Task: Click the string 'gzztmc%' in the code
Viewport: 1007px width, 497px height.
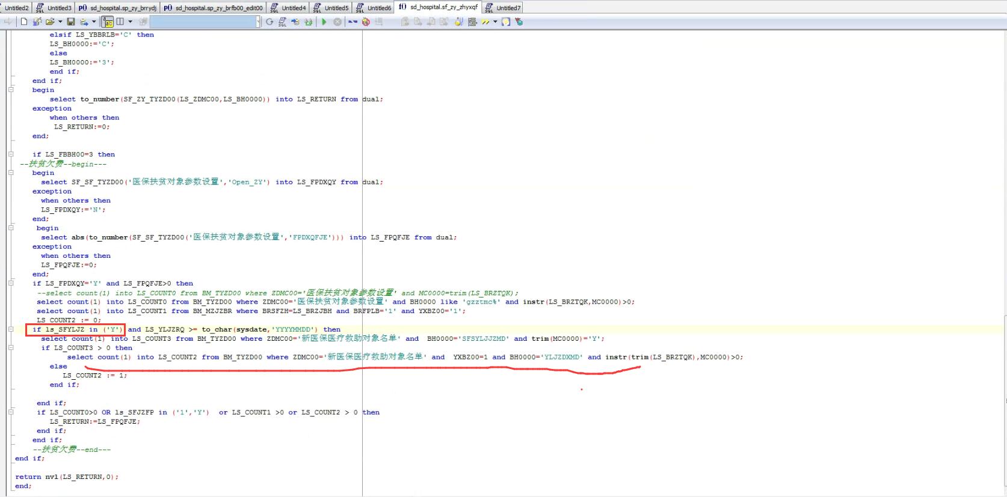Action: coord(483,302)
